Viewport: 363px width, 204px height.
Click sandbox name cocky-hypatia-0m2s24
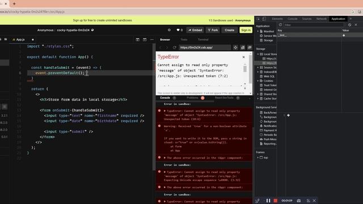73,30
